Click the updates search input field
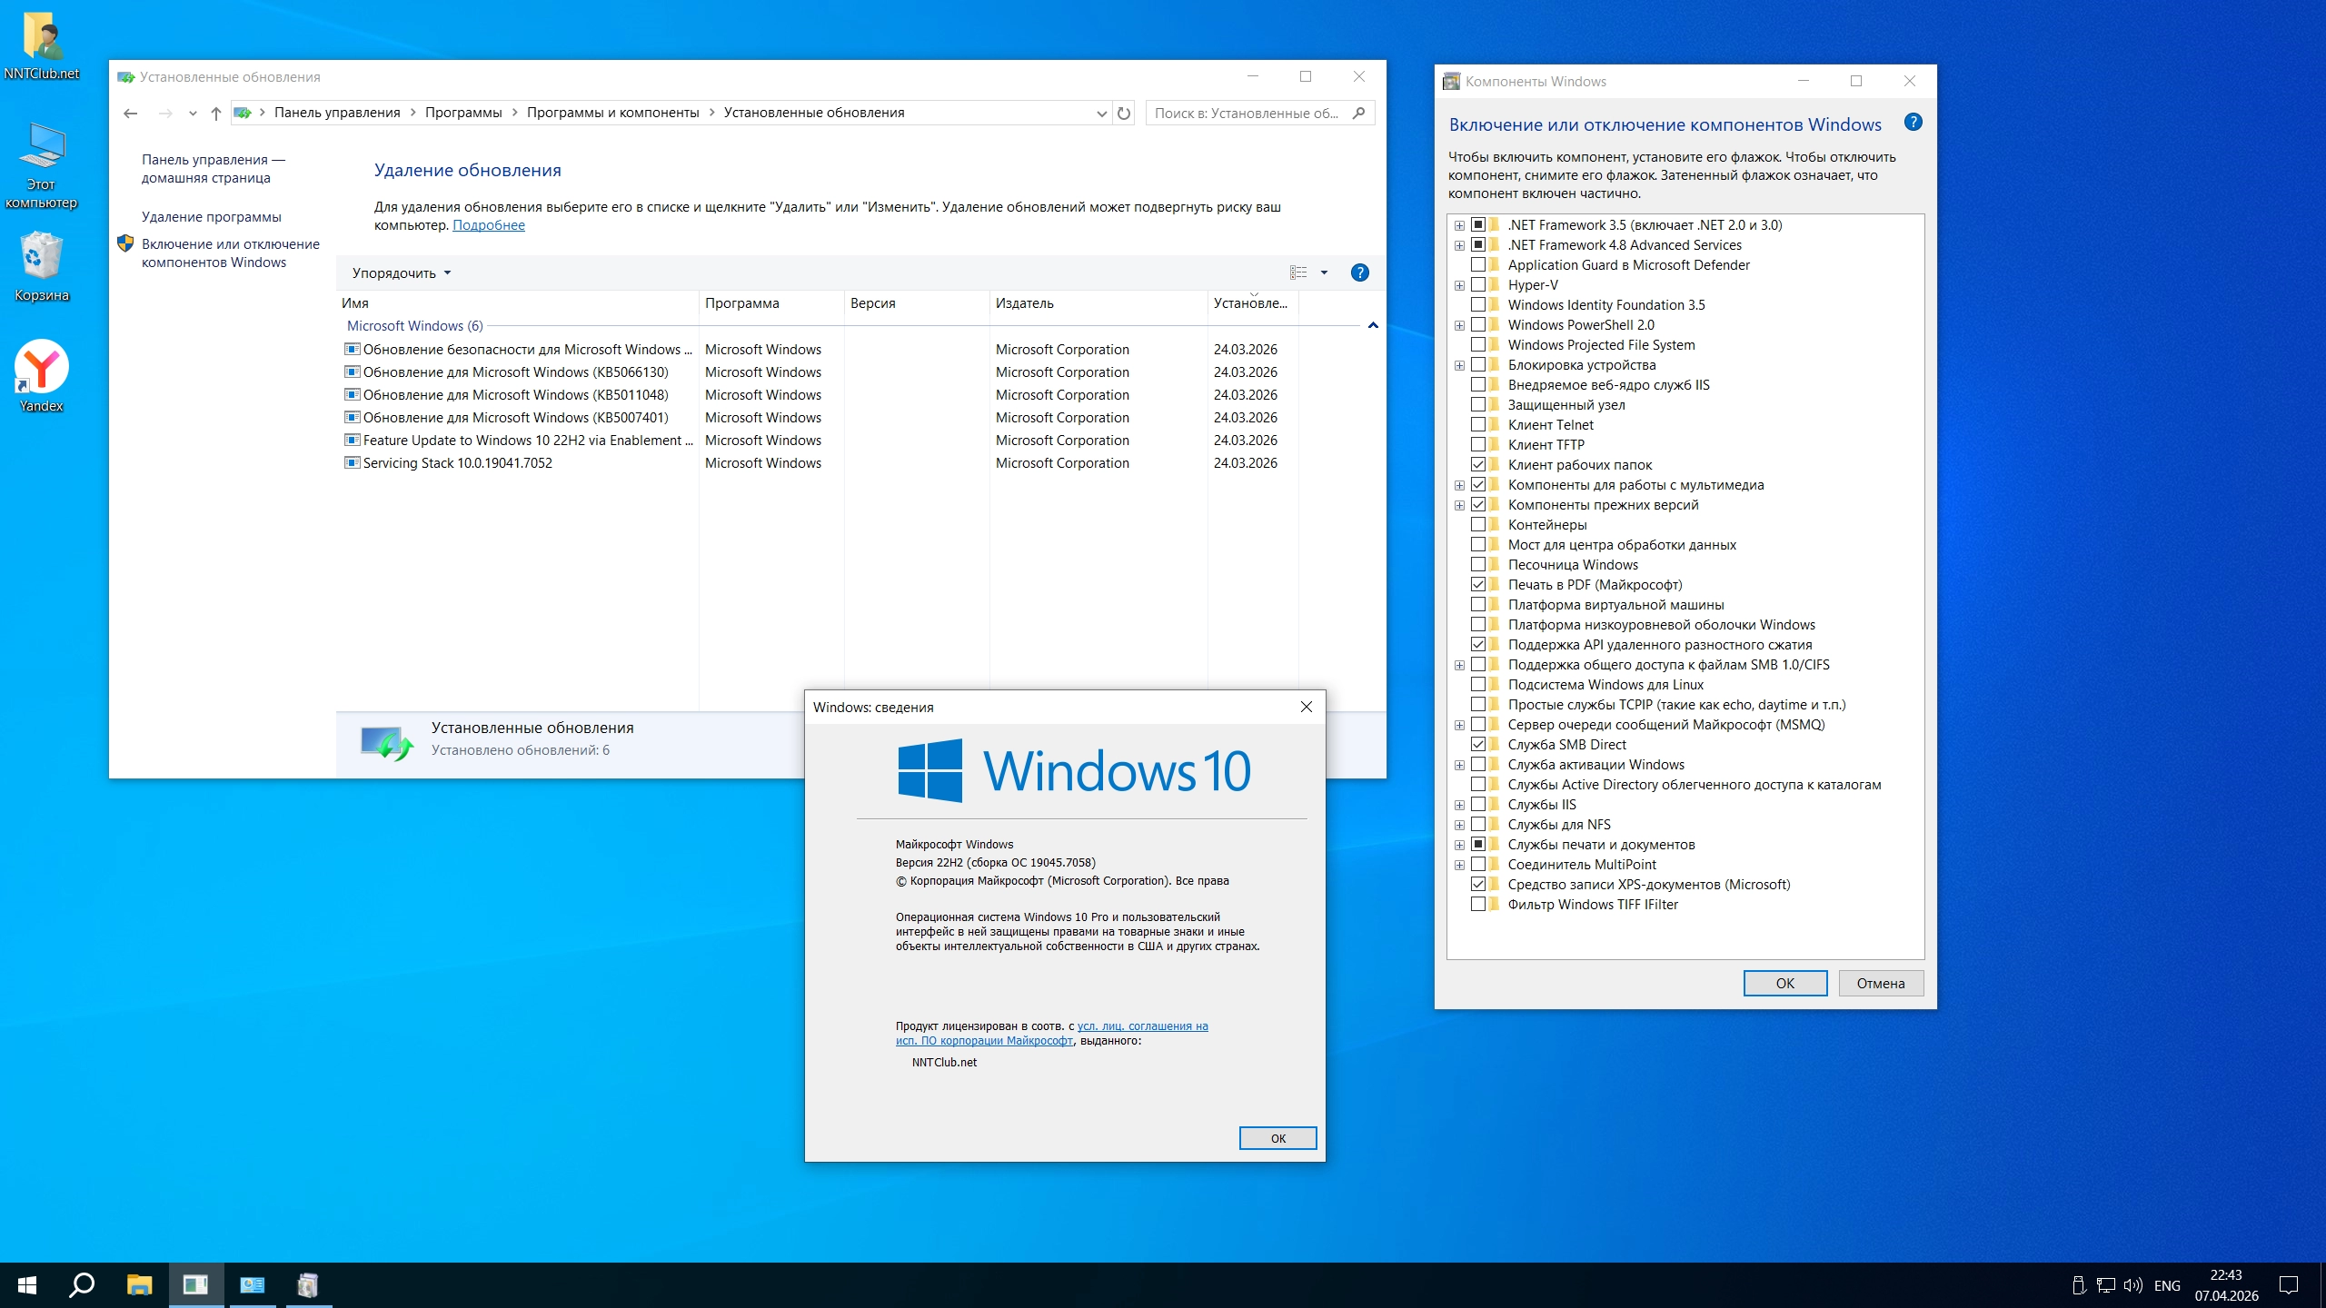The width and height of the screenshot is (2326, 1308). tap(1247, 114)
